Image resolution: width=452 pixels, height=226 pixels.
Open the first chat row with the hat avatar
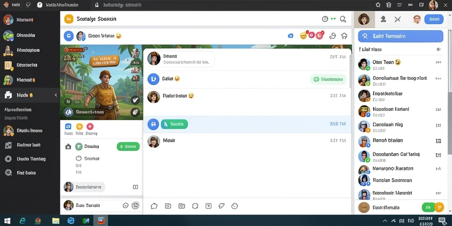click(x=247, y=59)
